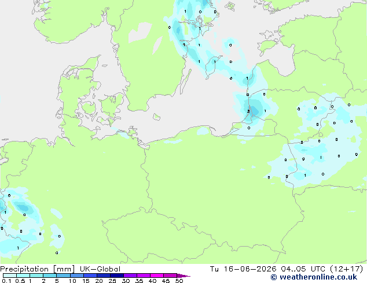Click the 'UK-Global' model label
Image resolution: width=367 pixels, height=283 pixels.
click(x=100, y=269)
